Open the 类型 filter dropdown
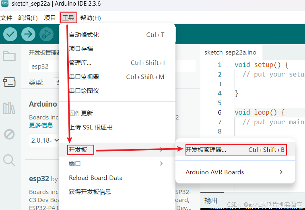 tap(57, 83)
